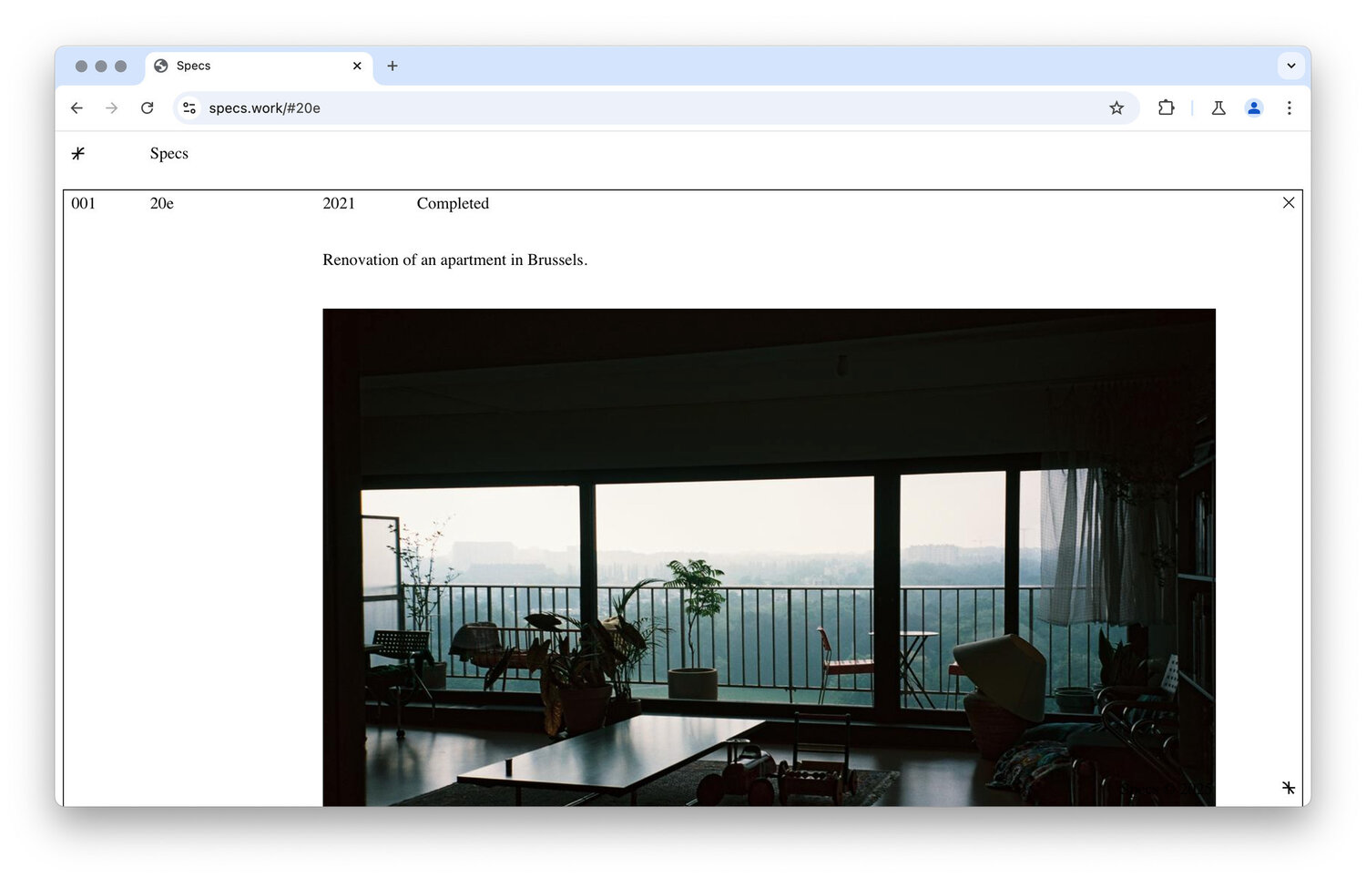The height and width of the screenshot is (888, 1366).
Task: Open the Chrome extensions puzzle icon
Action: [1166, 107]
